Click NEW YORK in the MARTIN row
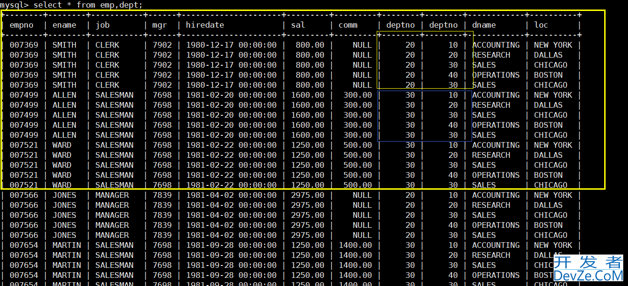This screenshot has width=628, height=286. coord(553,245)
